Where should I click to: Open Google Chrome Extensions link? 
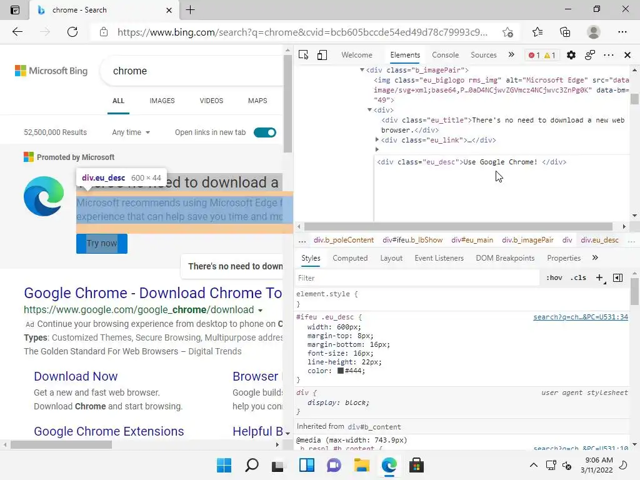tap(109, 431)
